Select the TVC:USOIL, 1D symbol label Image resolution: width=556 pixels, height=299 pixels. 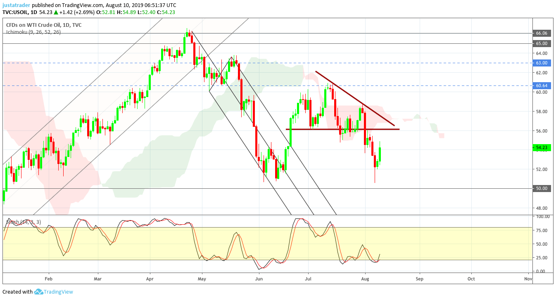tap(19, 12)
